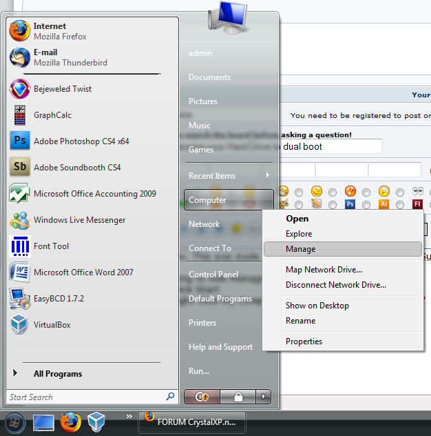Image resolution: width=431 pixels, height=436 pixels.
Task: Launch Adobe Photoshop CS4 x64
Action: tap(92, 141)
